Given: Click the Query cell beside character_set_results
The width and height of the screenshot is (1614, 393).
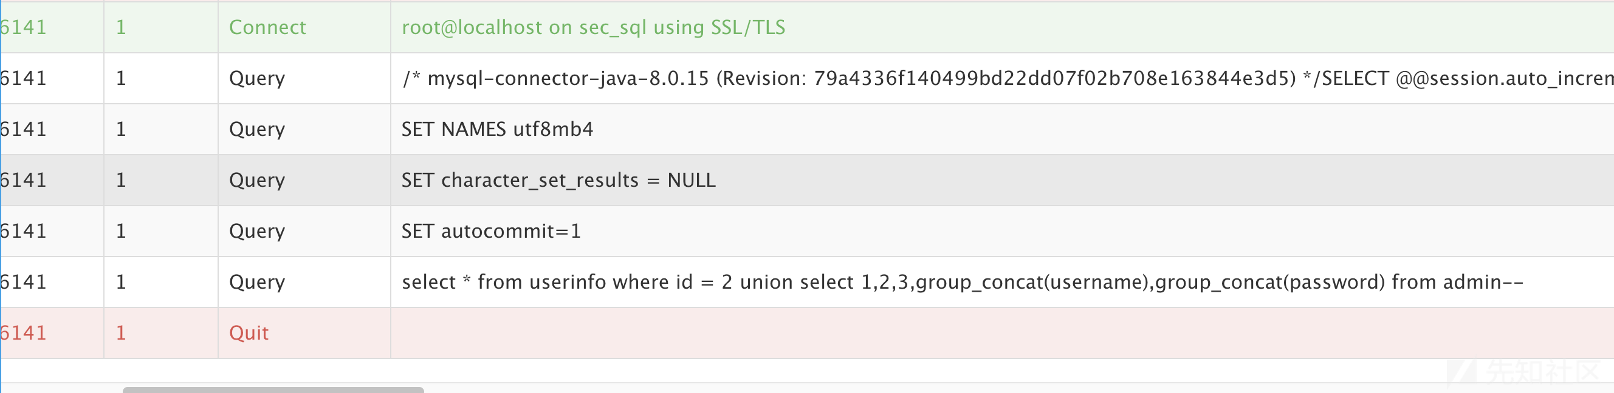Looking at the screenshot, I should [304, 180].
